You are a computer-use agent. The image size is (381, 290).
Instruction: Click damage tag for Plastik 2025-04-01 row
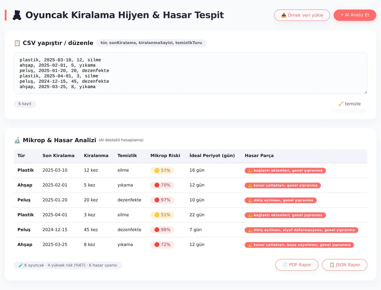pos(285,215)
